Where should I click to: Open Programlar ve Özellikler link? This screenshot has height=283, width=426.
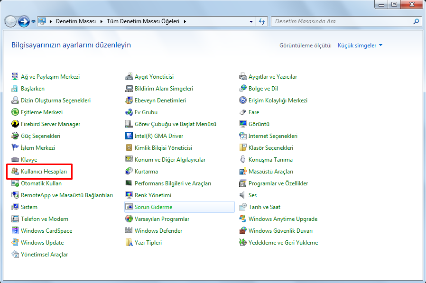[278, 183]
